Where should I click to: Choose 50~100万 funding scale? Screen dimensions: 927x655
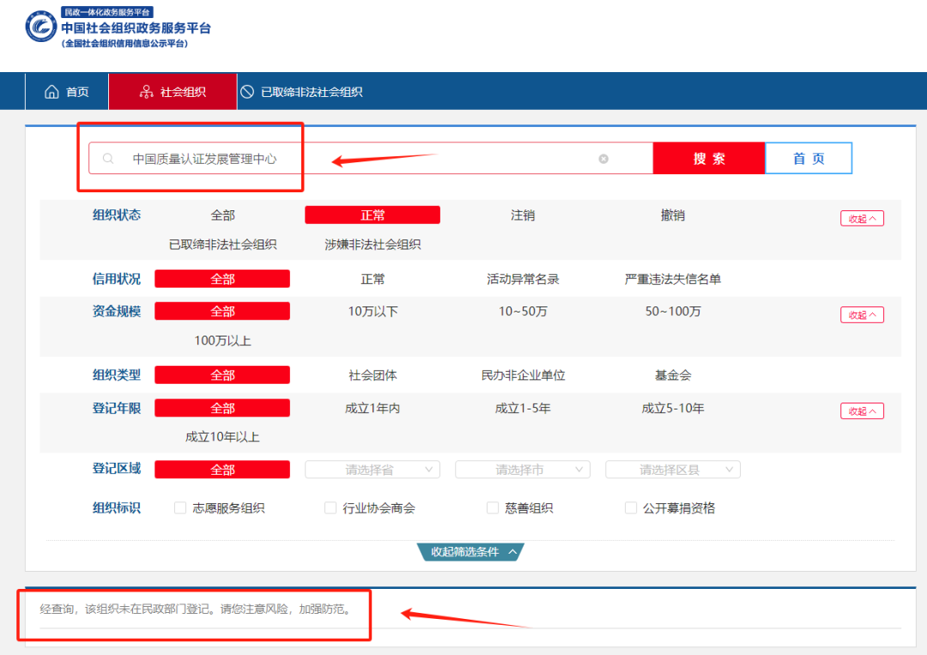point(673,312)
